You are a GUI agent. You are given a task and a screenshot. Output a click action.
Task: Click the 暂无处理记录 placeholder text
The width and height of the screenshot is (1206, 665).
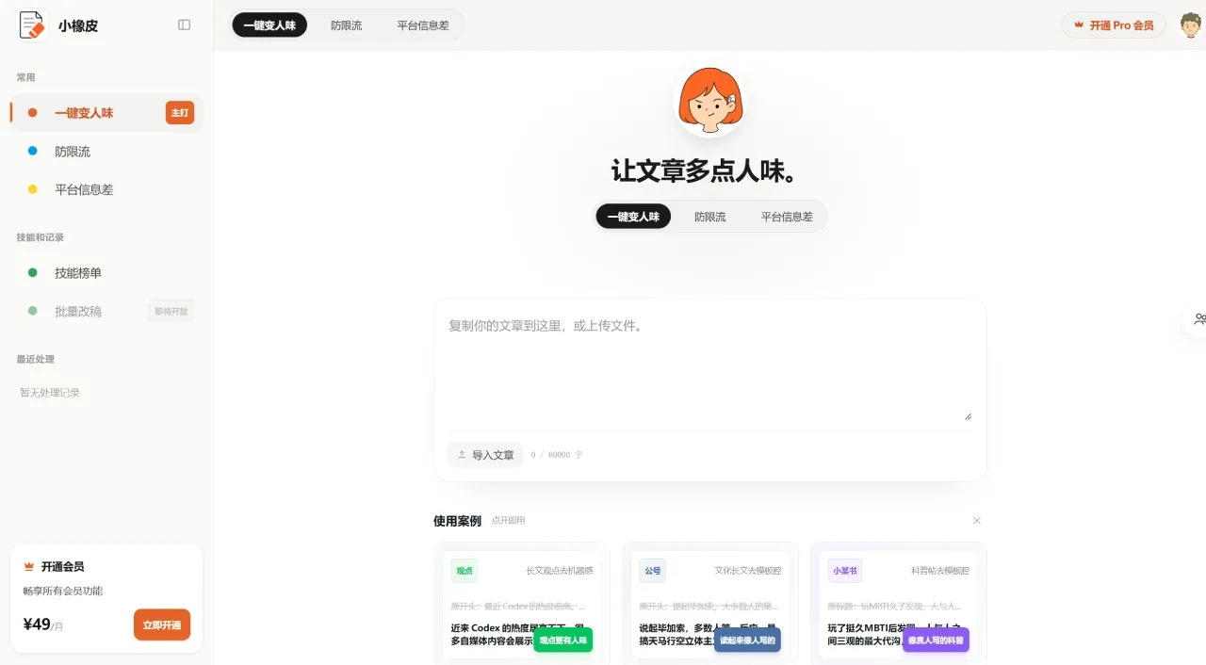pyautogui.click(x=50, y=393)
